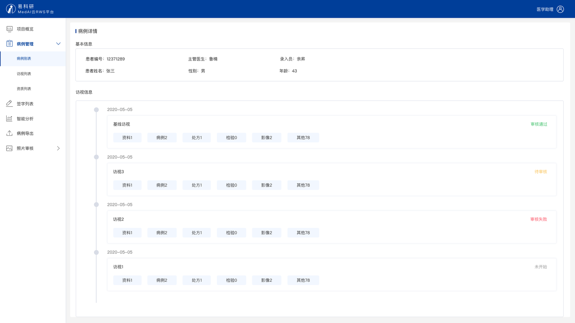Click the 待审核 status text
The height and width of the screenshot is (323, 575).
coord(541,172)
